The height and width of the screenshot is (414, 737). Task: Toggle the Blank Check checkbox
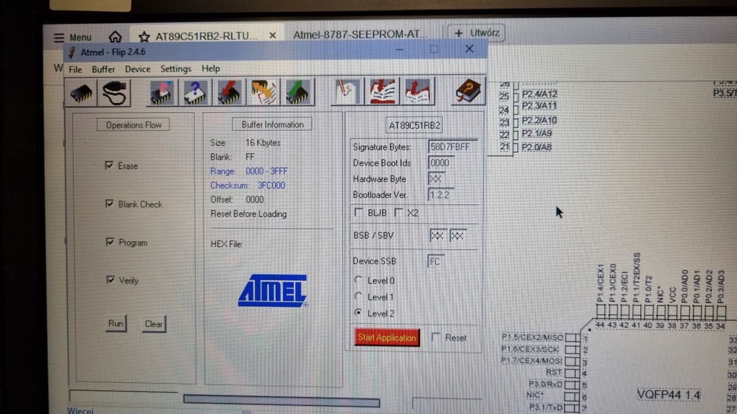[109, 204]
